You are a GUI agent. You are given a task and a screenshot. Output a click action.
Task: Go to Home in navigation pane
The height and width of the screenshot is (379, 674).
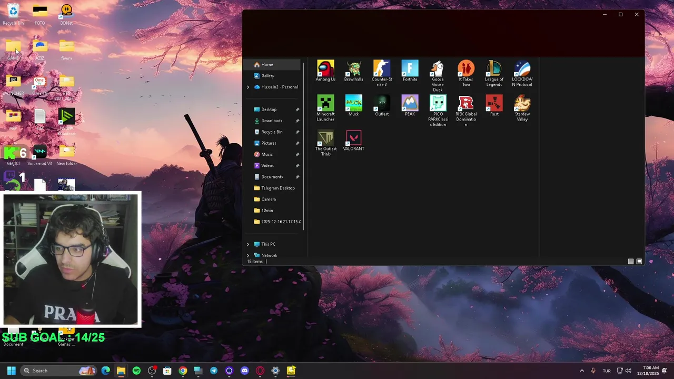(273, 65)
